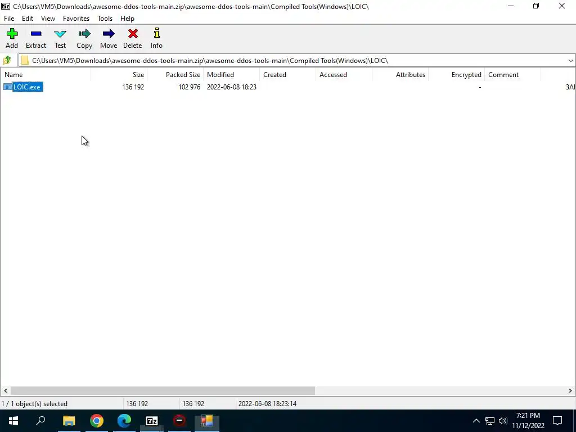Click the horizontal scrollbar thumb
The image size is (576, 432).
point(163,390)
